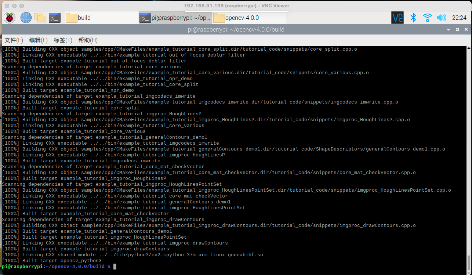Viewport: 472px width, 275px height.
Task: Switch to the opencv-4.0.0 folder window
Action: (x=249, y=18)
